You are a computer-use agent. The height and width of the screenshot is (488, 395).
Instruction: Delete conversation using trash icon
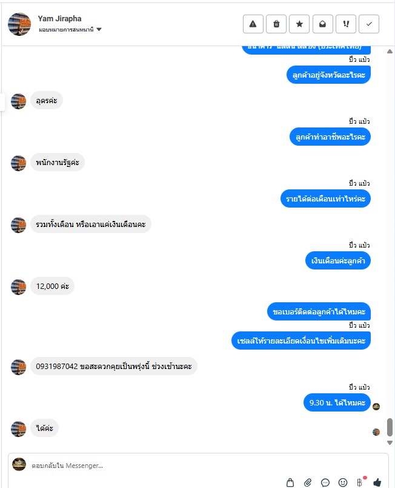coord(276,24)
